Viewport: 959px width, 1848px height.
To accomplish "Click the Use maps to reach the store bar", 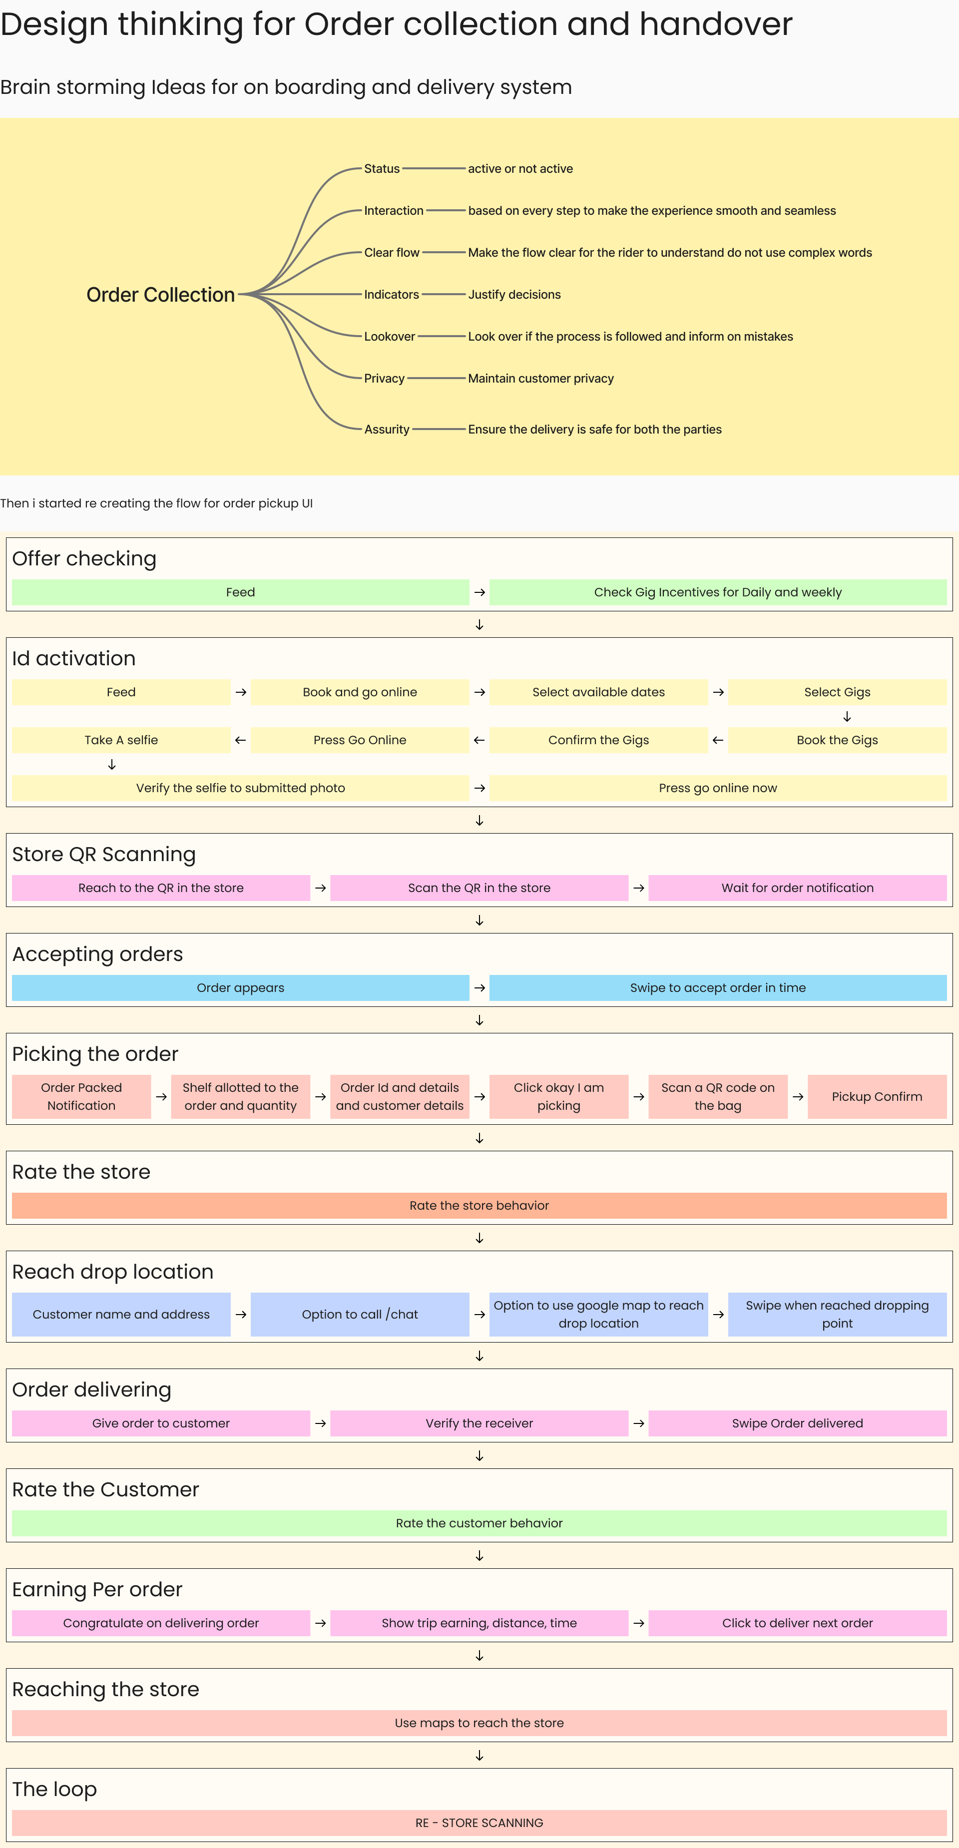I will click(479, 1723).
